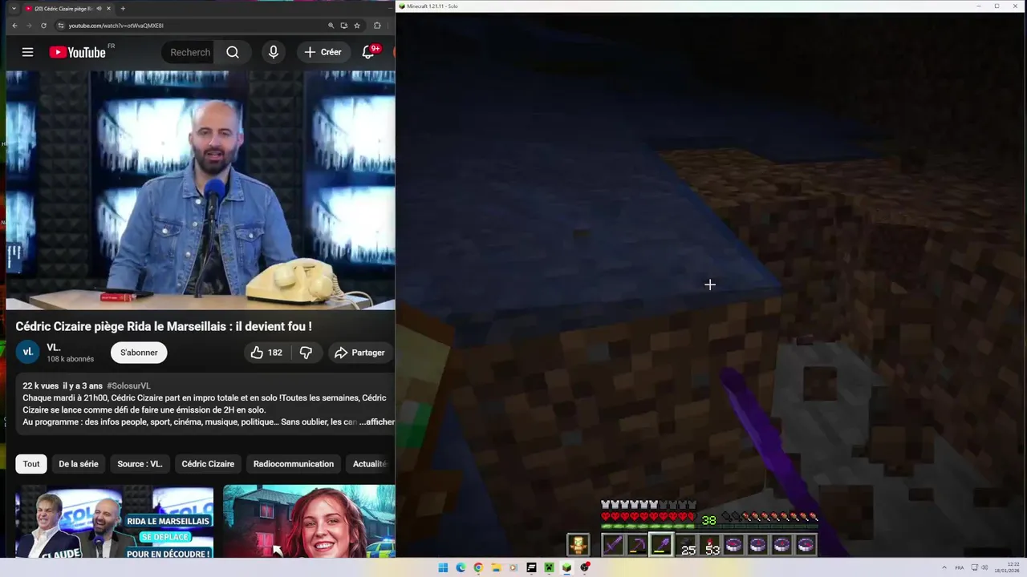
Task: Select the Source : VL. chip
Action: (140, 464)
